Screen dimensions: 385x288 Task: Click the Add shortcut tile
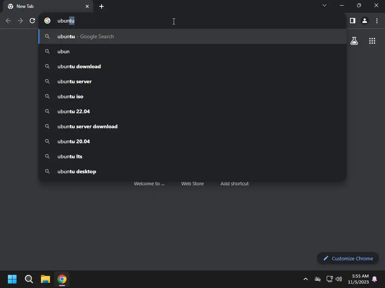(235, 183)
